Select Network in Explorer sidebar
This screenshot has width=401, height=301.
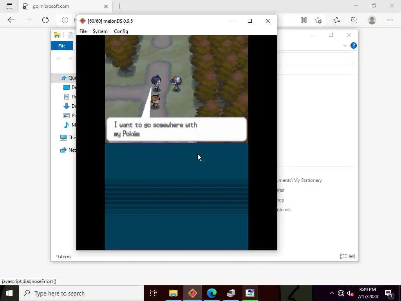pos(68,150)
